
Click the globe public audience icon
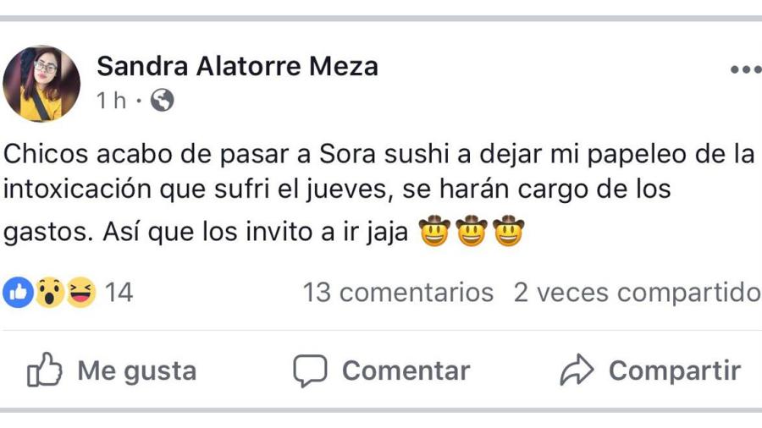tap(162, 101)
